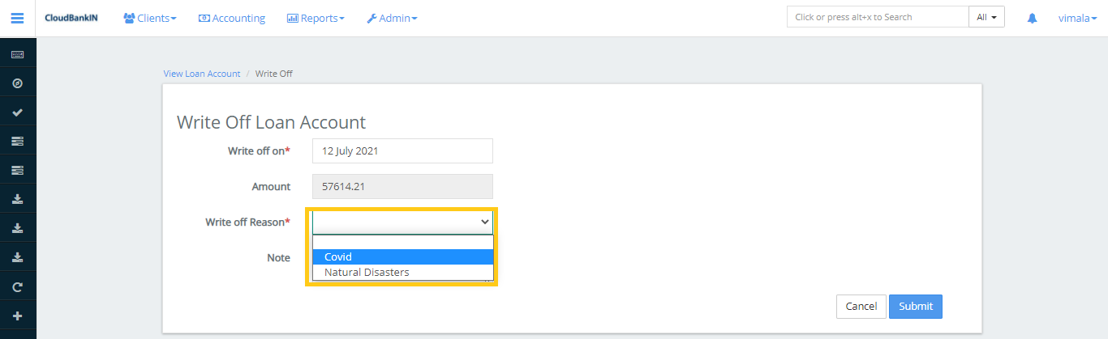Screen dimensions: 1108x339
Task: Open the Clients dropdown menu
Action: (x=150, y=18)
